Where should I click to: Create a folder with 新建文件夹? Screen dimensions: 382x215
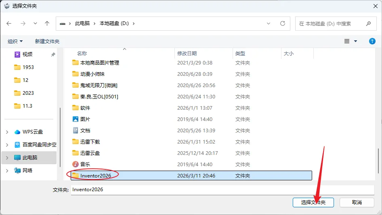click(x=47, y=42)
